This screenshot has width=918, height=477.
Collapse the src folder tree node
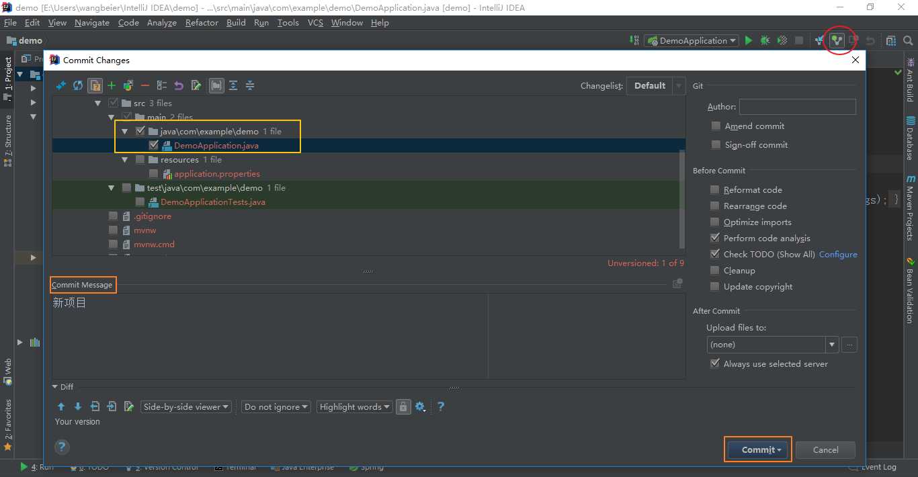point(97,103)
